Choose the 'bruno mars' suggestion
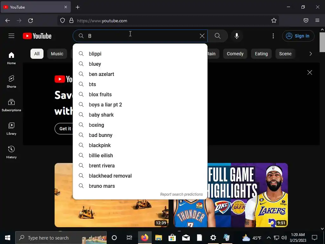This screenshot has height=244, width=325. click(x=140, y=186)
